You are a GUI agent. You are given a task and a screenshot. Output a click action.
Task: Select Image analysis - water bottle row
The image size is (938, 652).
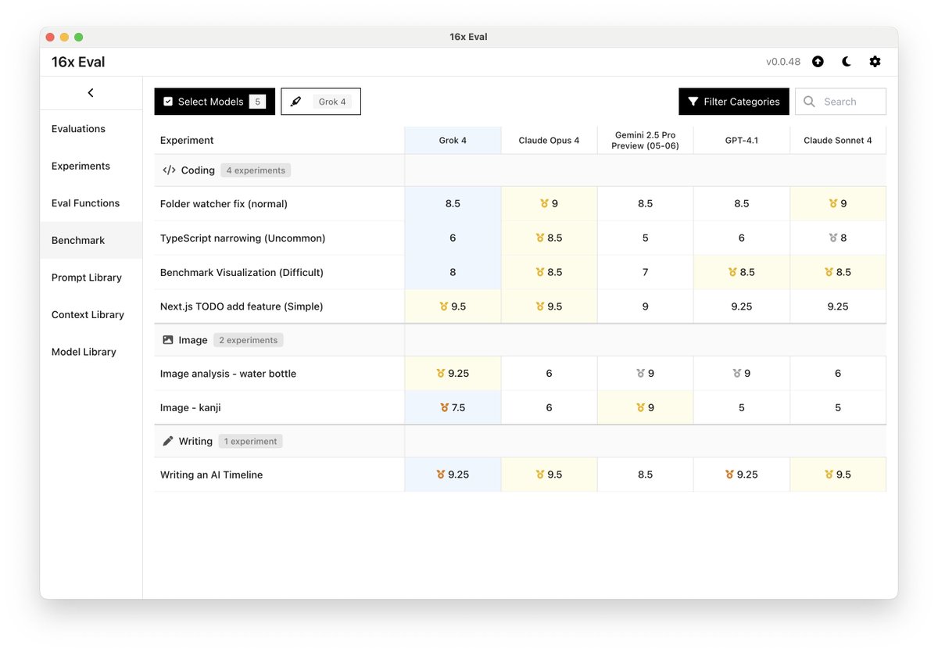[520, 374]
